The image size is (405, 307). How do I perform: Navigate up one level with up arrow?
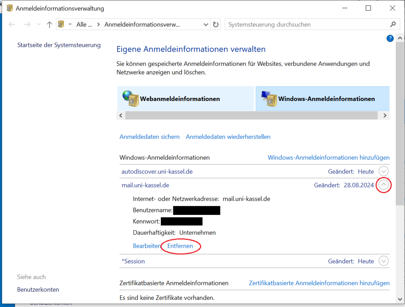50,24
